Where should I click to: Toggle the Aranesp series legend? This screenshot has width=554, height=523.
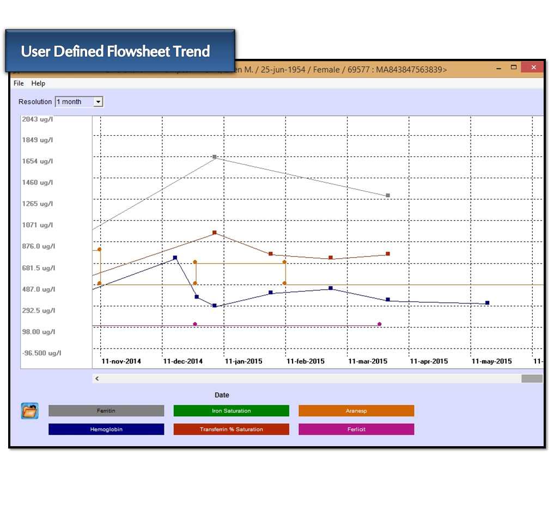[x=356, y=411]
